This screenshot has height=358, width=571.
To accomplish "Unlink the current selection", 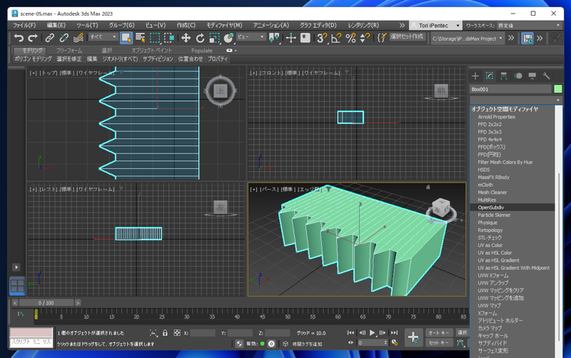I will (64, 38).
